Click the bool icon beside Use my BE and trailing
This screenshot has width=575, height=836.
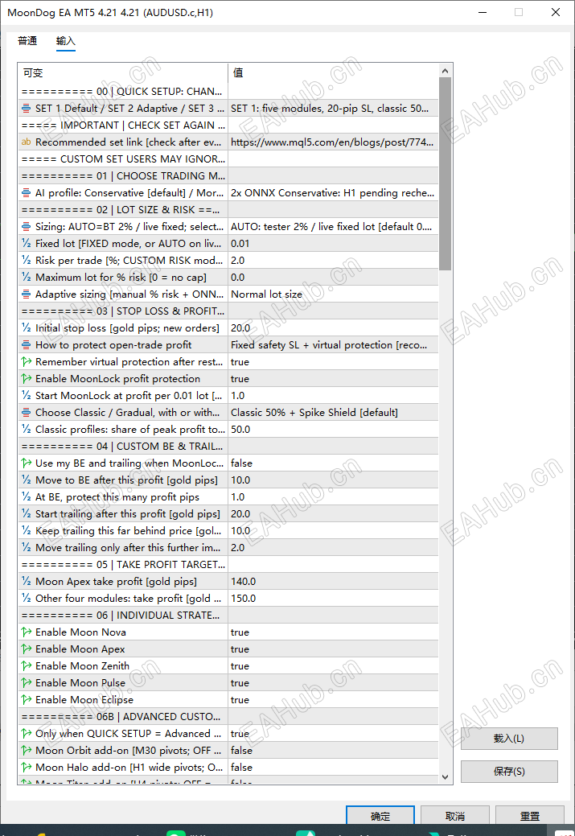click(x=26, y=463)
